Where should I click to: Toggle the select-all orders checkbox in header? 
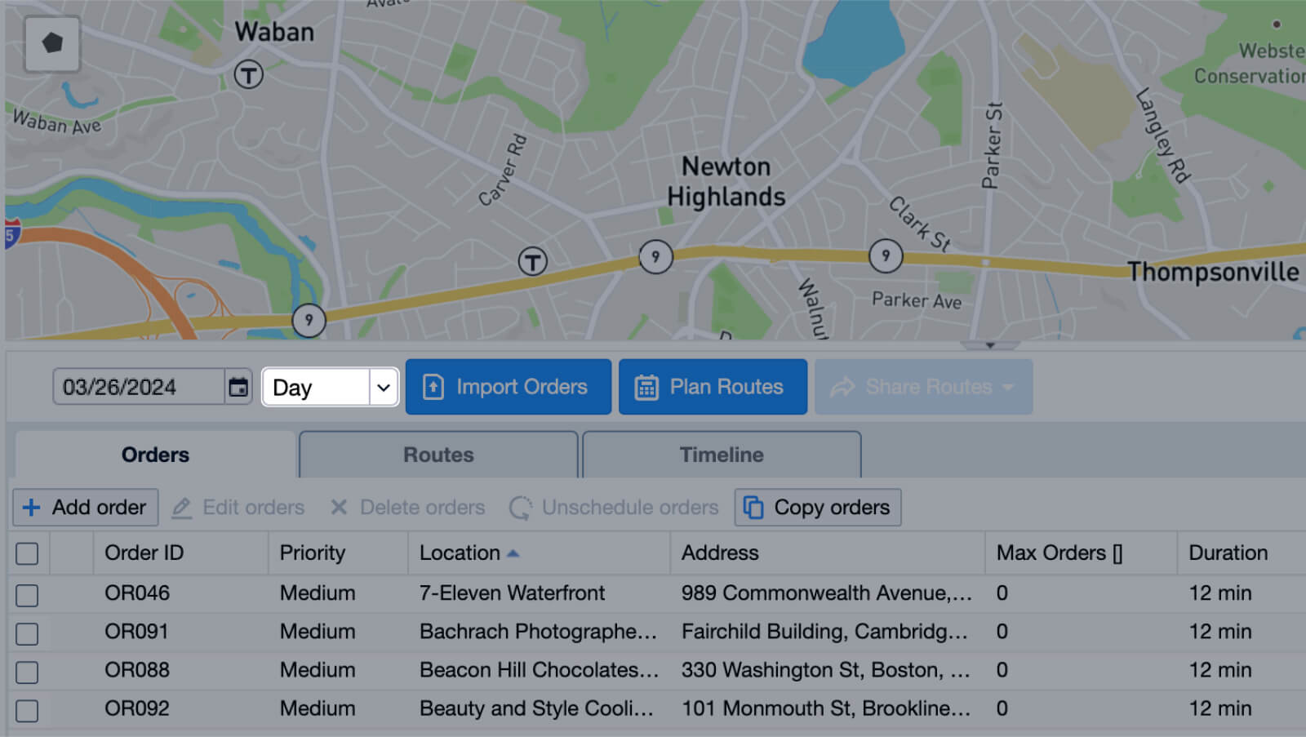[27, 553]
